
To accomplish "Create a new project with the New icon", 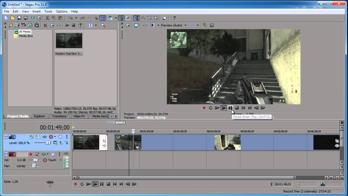I will [6, 18].
